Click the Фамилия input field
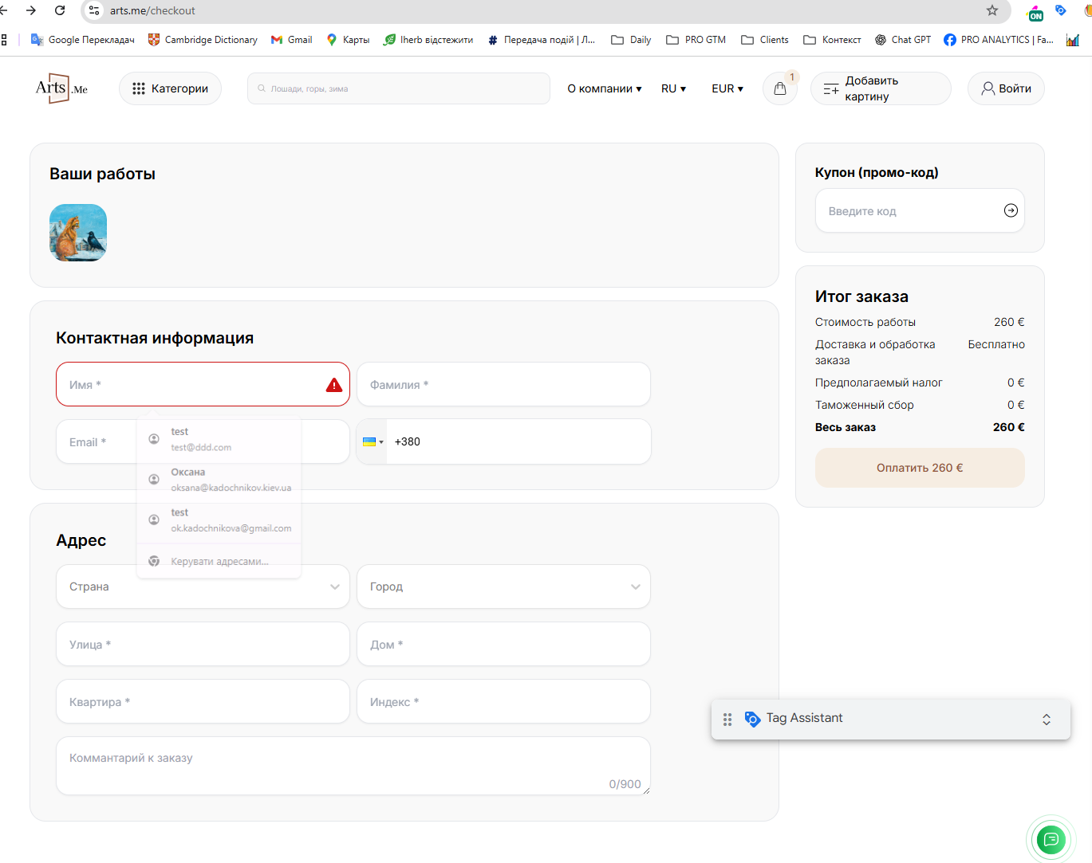 point(503,384)
